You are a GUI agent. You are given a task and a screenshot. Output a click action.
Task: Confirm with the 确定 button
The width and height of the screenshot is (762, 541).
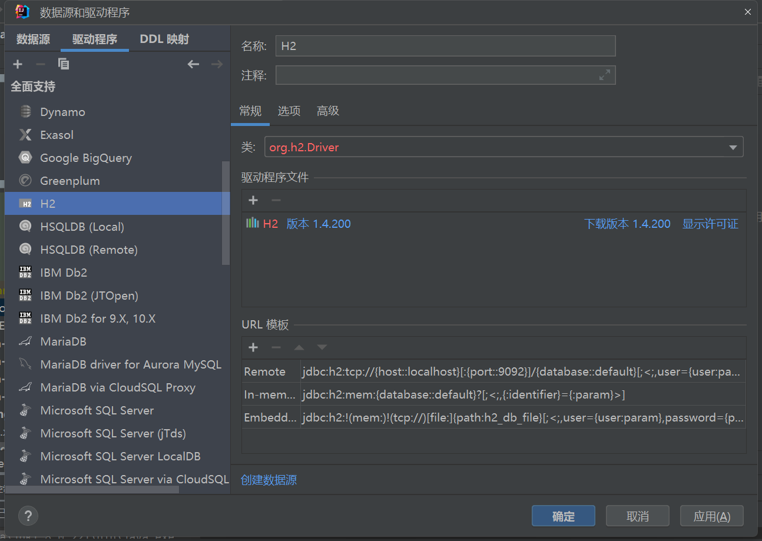tap(564, 516)
